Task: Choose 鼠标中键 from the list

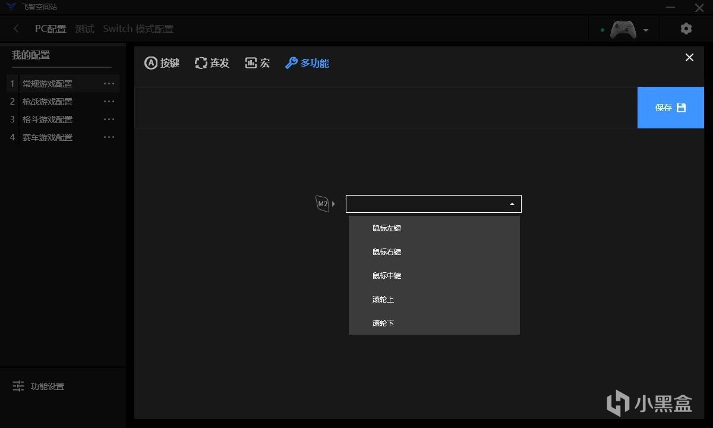Action: point(434,275)
